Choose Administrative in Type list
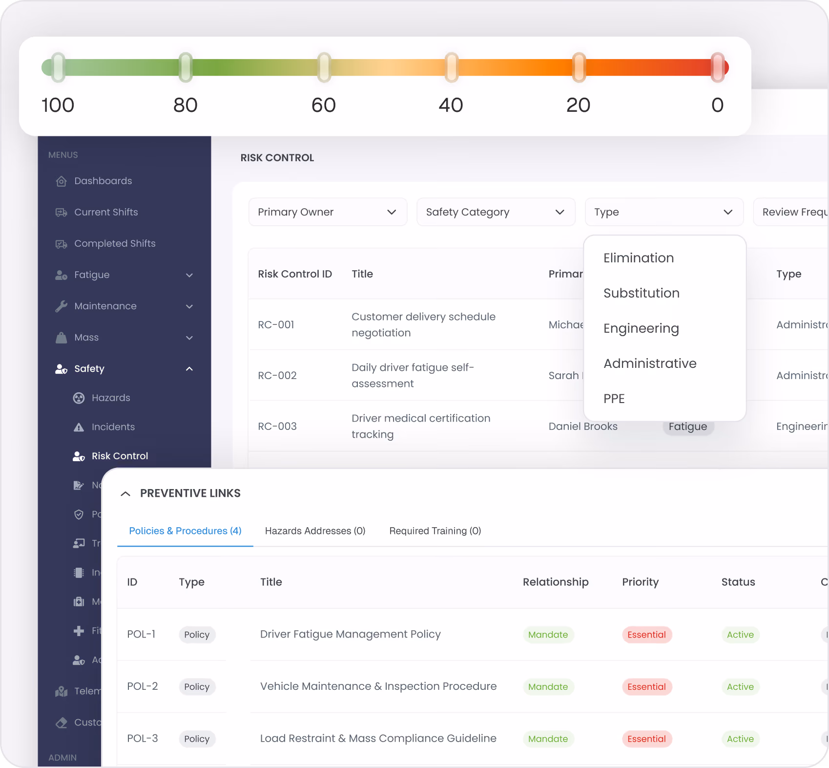Screen dimensions: 829x768 click(650, 363)
